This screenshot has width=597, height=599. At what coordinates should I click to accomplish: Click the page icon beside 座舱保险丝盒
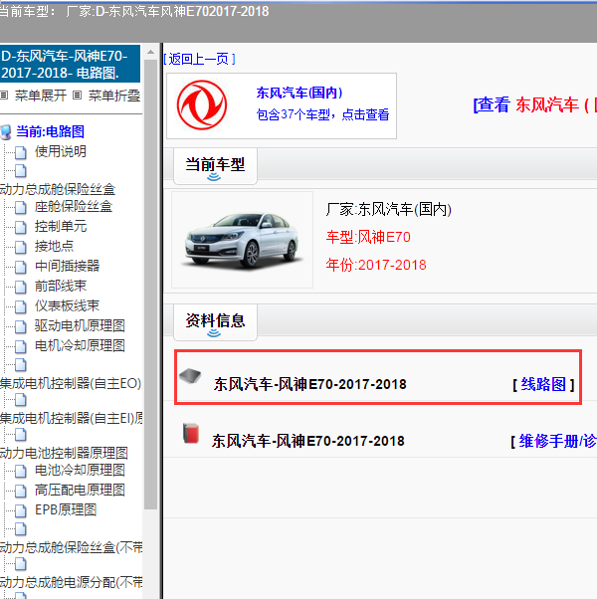click(x=21, y=207)
